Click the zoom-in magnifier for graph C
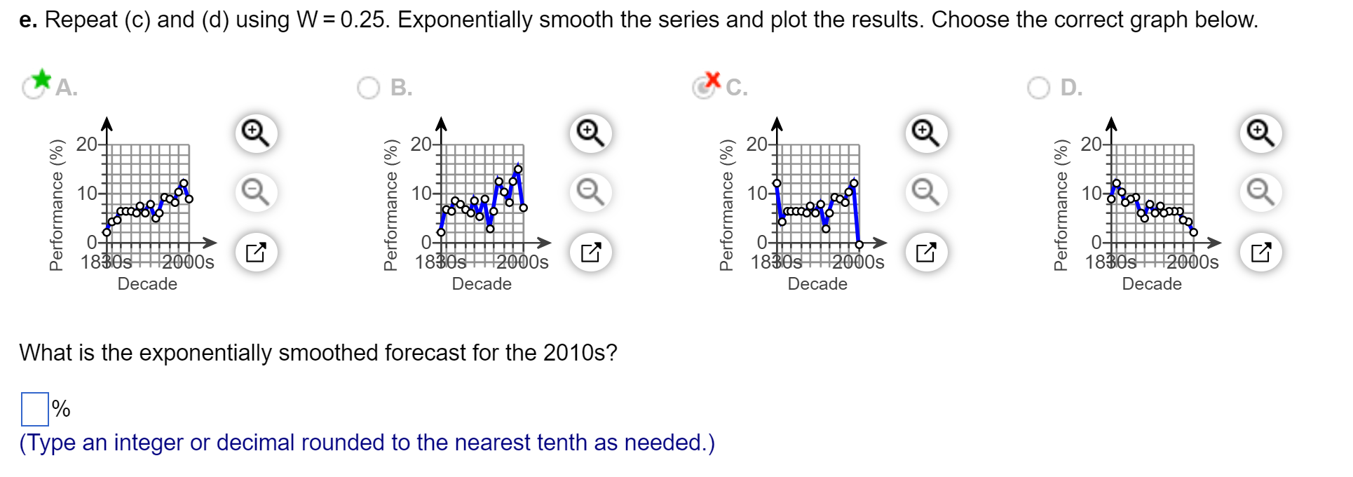 pos(924,131)
